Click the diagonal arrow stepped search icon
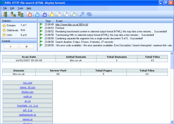 [13, 14]
